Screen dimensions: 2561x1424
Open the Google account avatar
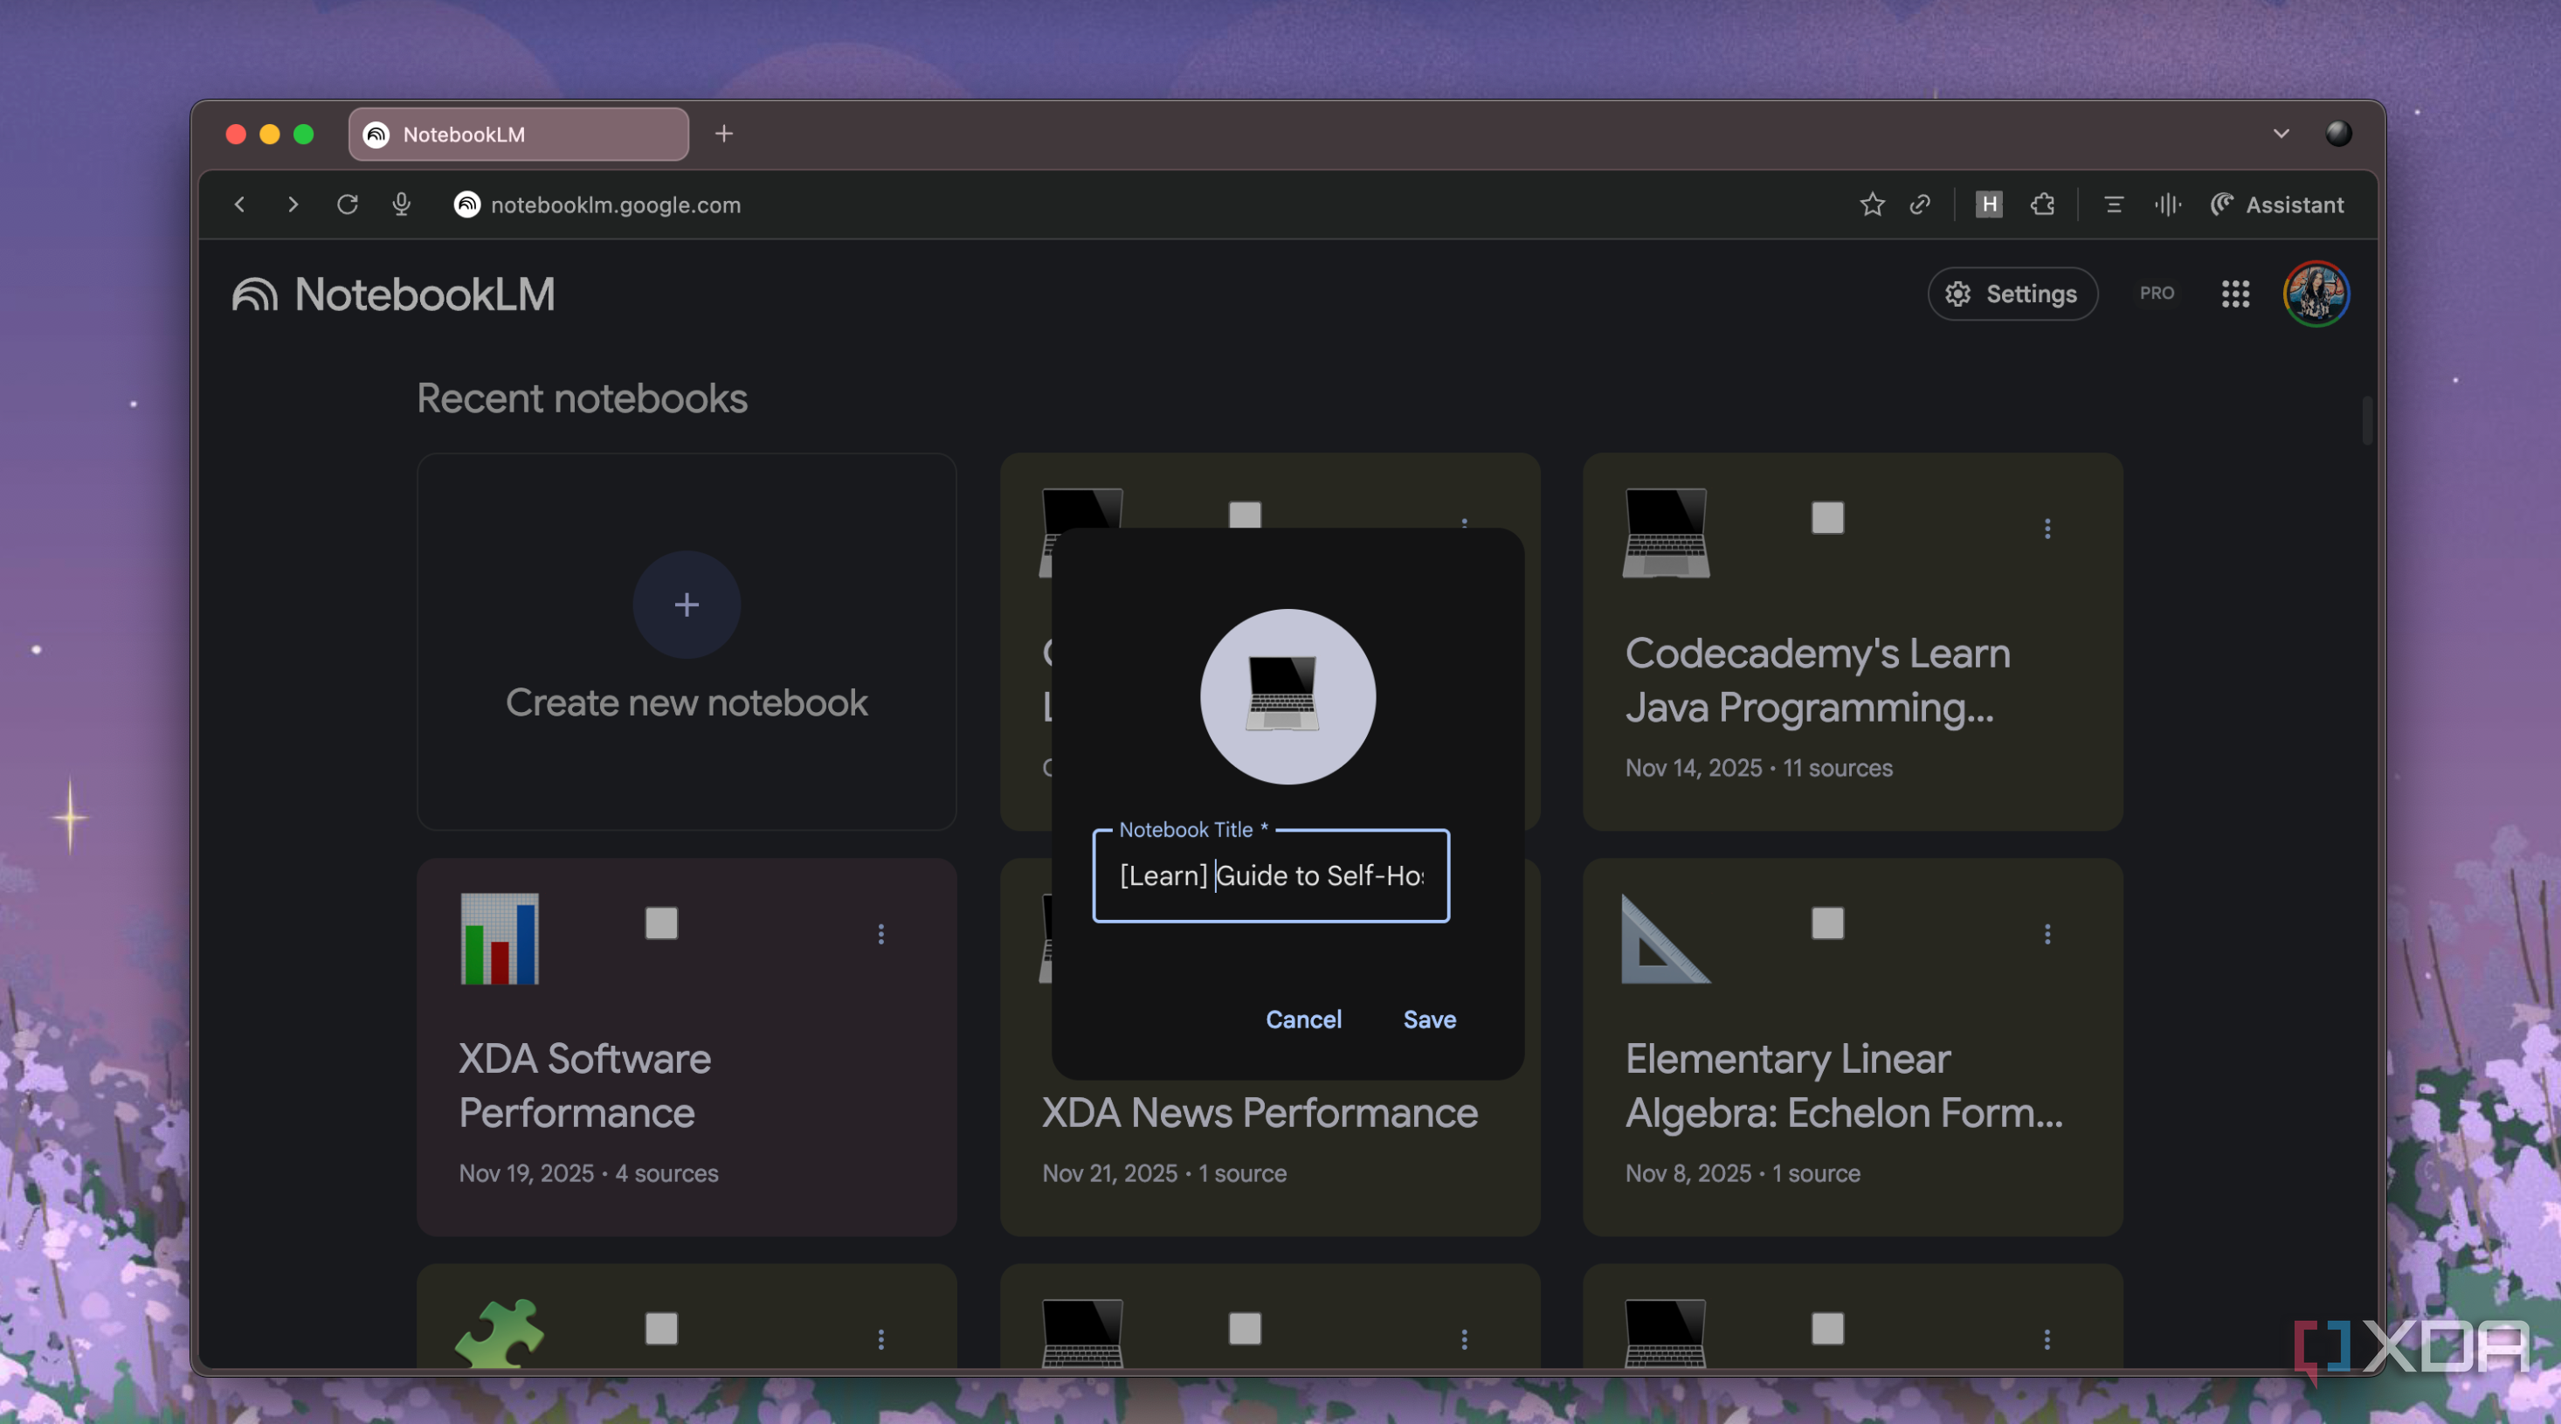pos(2316,294)
